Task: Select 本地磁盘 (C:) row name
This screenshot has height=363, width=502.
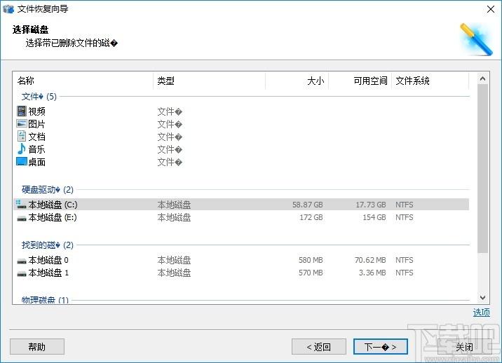Action: [53, 205]
